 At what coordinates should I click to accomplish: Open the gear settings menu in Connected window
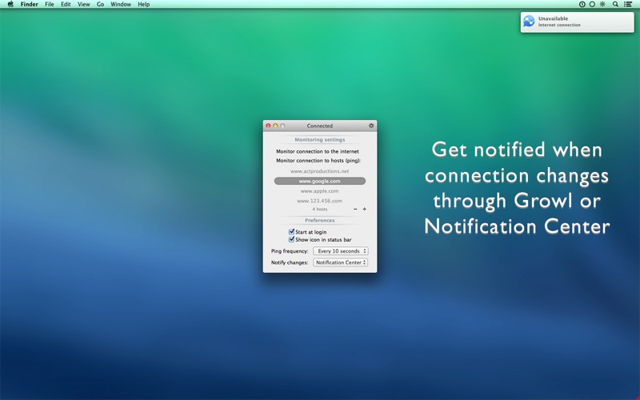tap(371, 126)
